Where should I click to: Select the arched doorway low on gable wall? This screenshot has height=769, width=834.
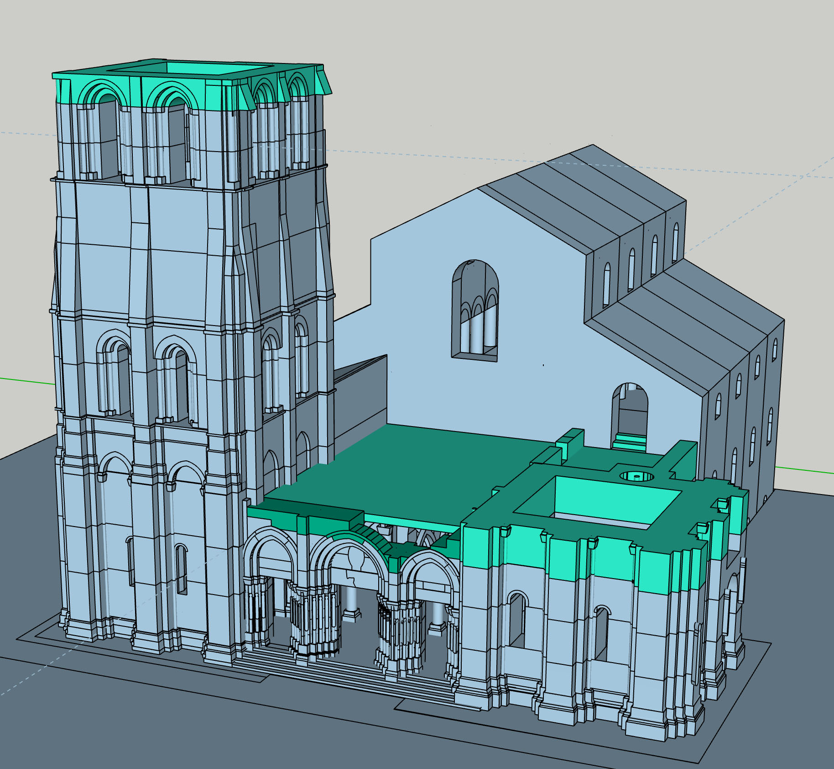click(x=630, y=417)
